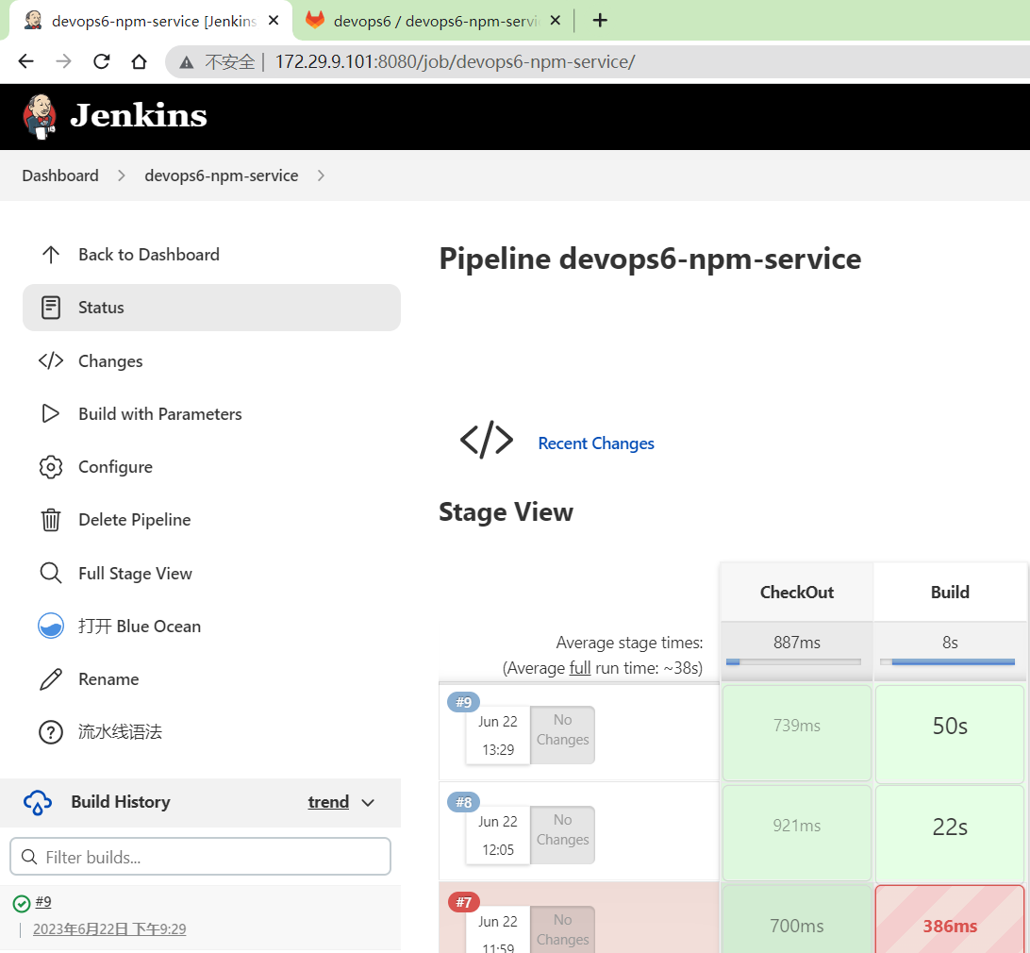
Task: Click the Filter builds search field
Action: tap(200, 857)
